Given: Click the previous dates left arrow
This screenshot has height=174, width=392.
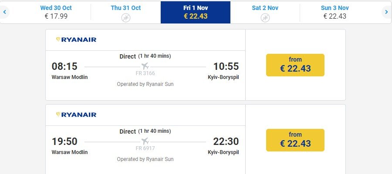Looking at the screenshot, I should click(5, 12).
